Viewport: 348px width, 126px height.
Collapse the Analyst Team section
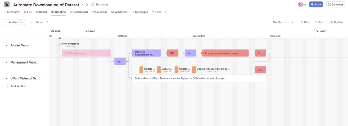coord(7,45)
